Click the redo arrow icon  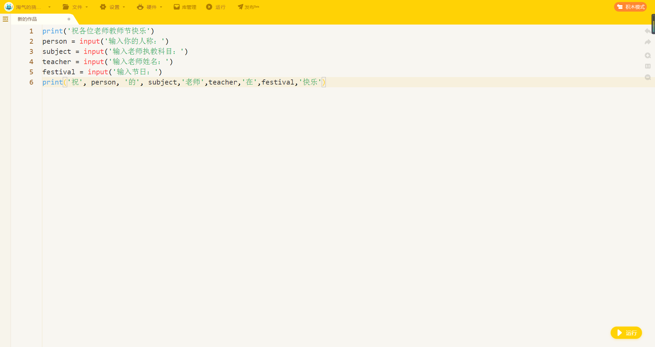click(x=647, y=42)
